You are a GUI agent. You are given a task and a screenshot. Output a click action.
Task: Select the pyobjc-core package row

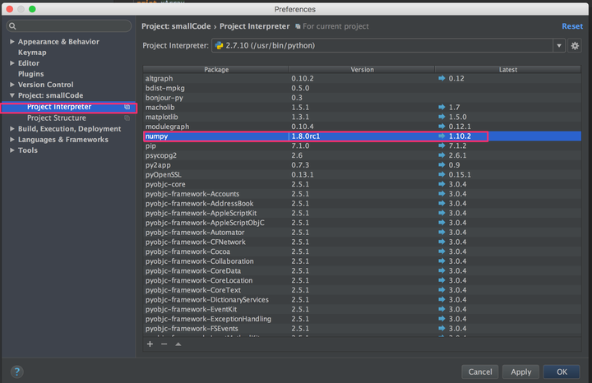pos(362,184)
